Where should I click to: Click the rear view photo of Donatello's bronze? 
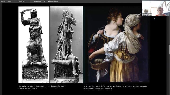(67, 45)
